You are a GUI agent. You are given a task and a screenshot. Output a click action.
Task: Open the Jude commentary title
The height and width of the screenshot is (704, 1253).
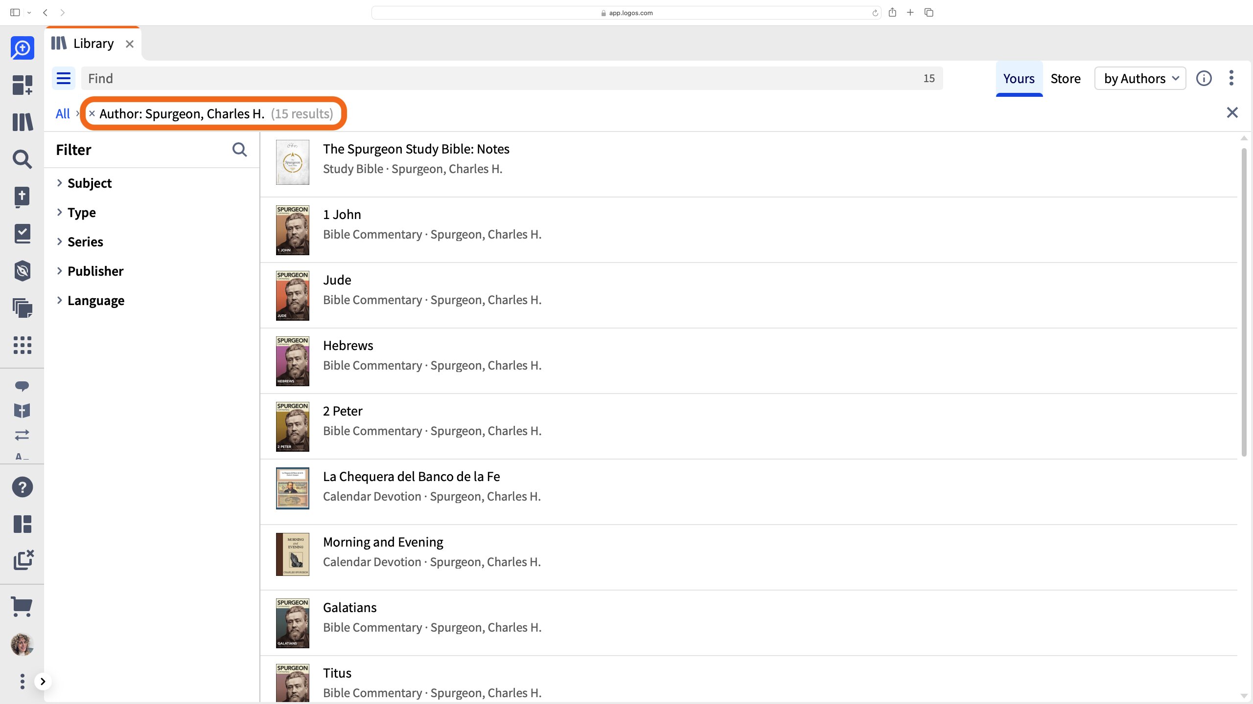[x=337, y=280]
